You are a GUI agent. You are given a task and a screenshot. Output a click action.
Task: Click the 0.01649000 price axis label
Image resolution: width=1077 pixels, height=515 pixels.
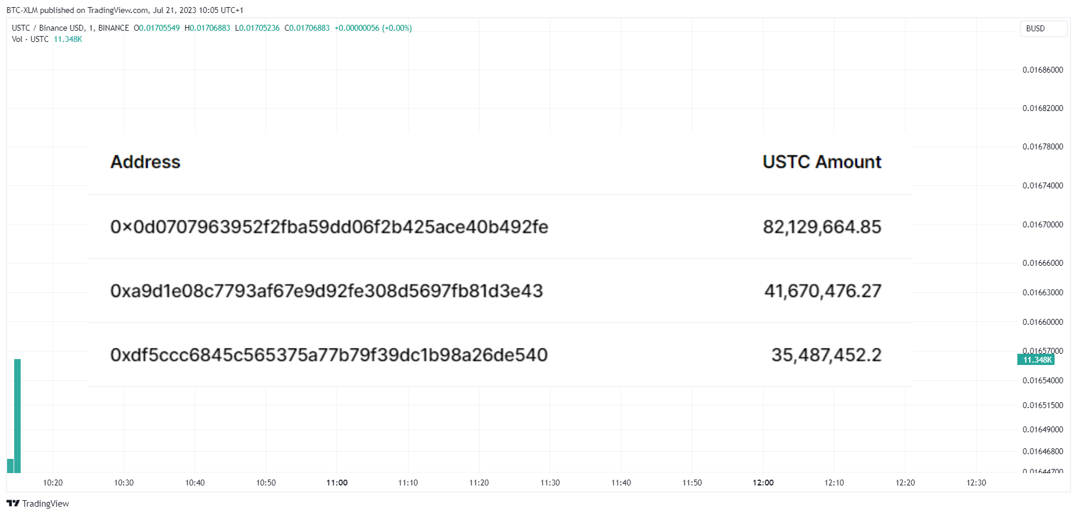click(1043, 429)
